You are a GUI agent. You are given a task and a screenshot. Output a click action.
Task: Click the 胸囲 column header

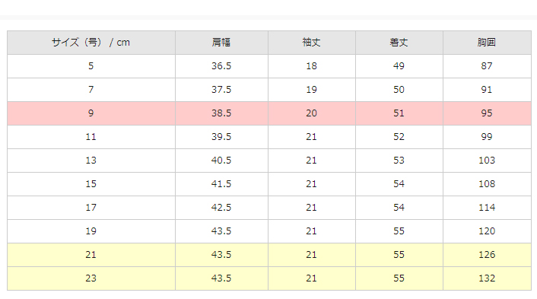point(487,43)
